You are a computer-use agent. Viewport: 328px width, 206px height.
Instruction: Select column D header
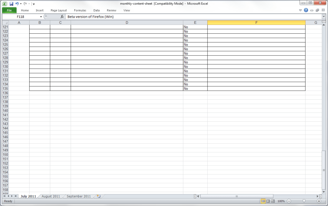pyautogui.click(x=127, y=22)
